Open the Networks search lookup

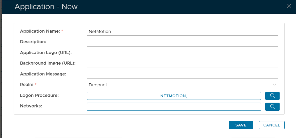pos(272,107)
